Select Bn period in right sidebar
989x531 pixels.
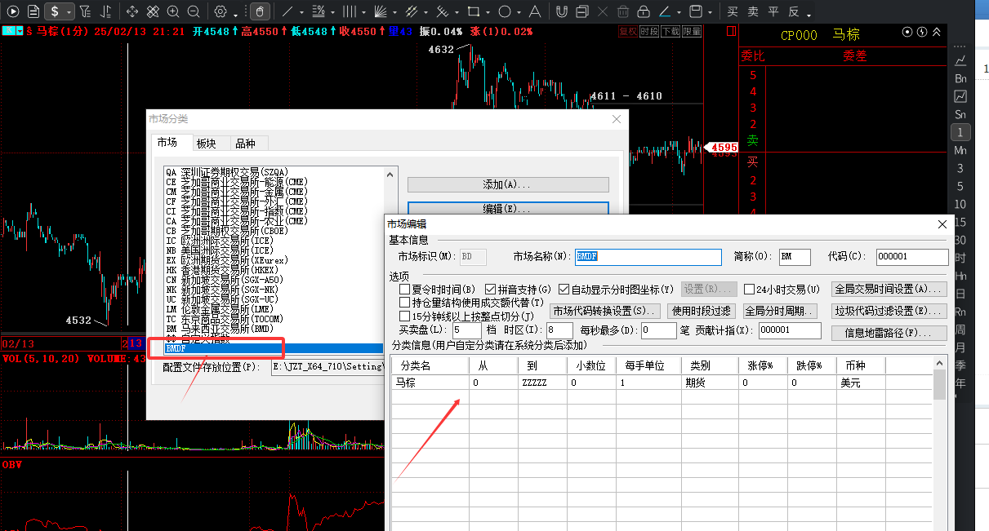tap(960, 78)
